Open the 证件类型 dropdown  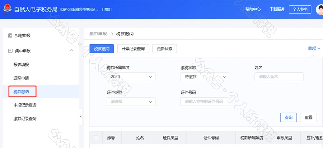click(x=131, y=102)
